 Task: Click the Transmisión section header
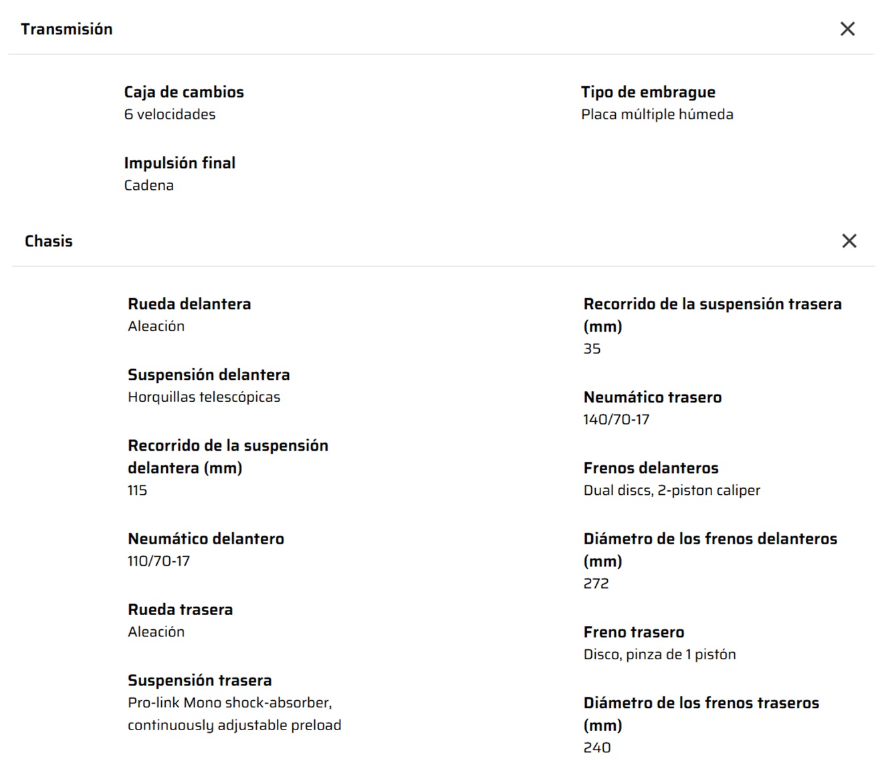click(67, 29)
